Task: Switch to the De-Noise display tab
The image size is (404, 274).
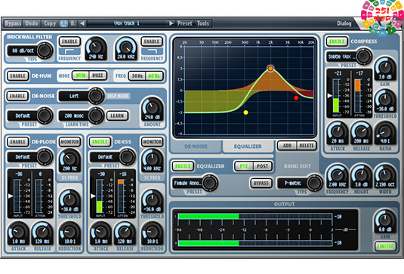Action: click(196, 146)
